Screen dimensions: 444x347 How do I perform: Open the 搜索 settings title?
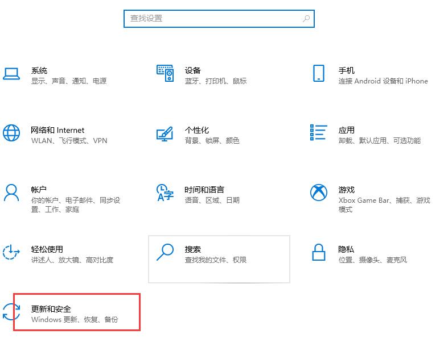tap(193, 249)
